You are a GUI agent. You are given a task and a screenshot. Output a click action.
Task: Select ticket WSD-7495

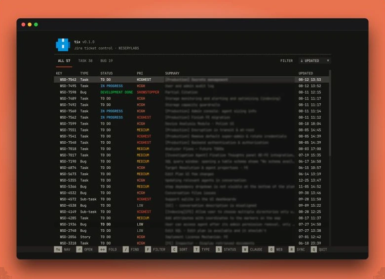tap(192, 86)
